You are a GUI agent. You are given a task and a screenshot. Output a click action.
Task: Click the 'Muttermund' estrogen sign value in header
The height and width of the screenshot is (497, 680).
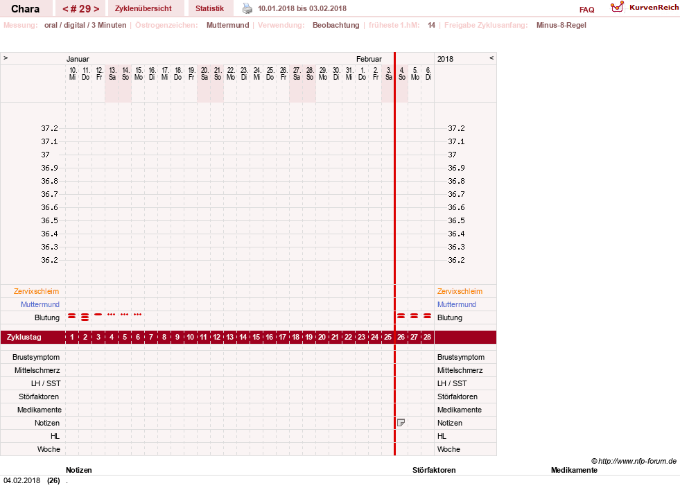[x=227, y=25]
